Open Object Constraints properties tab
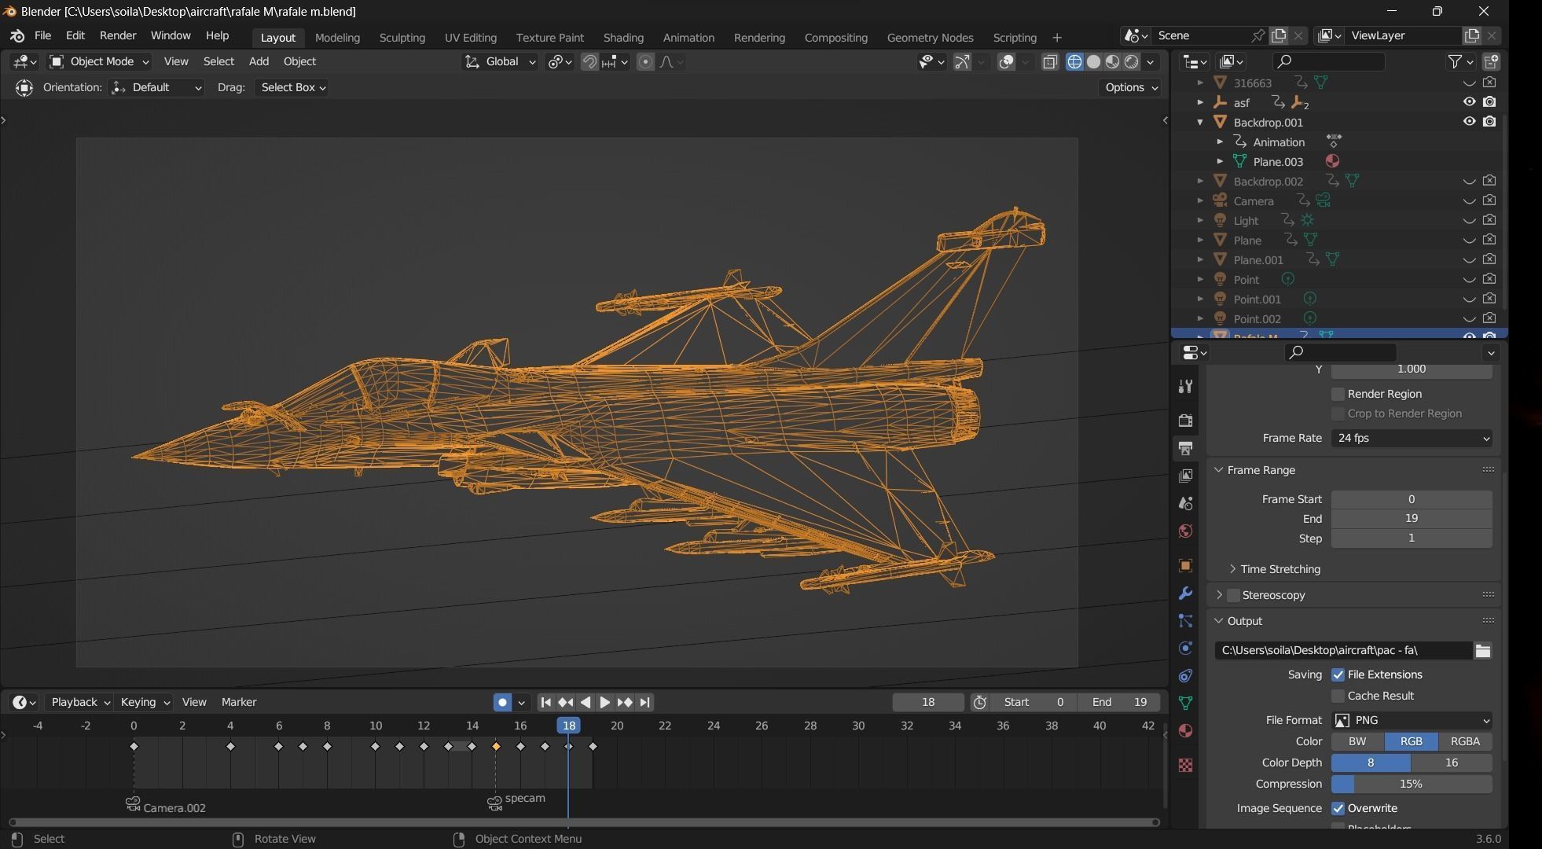Image resolution: width=1542 pixels, height=849 pixels. coord(1185,676)
